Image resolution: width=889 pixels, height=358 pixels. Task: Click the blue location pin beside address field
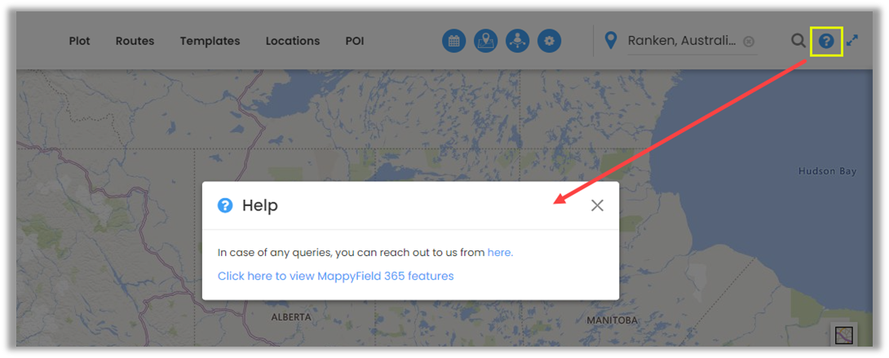[610, 41]
